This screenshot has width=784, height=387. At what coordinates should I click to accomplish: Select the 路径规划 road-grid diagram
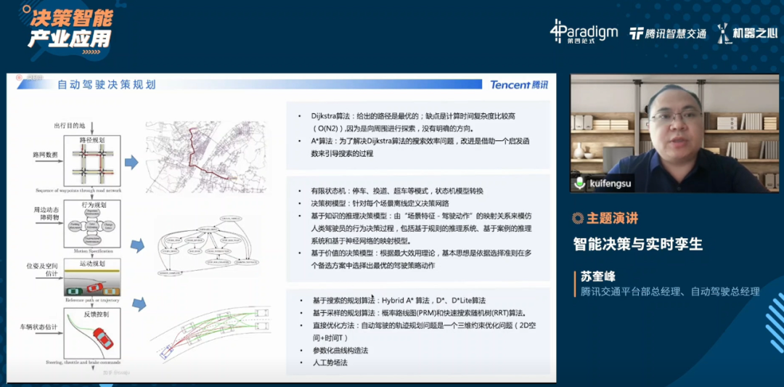[x=92, y=160]
